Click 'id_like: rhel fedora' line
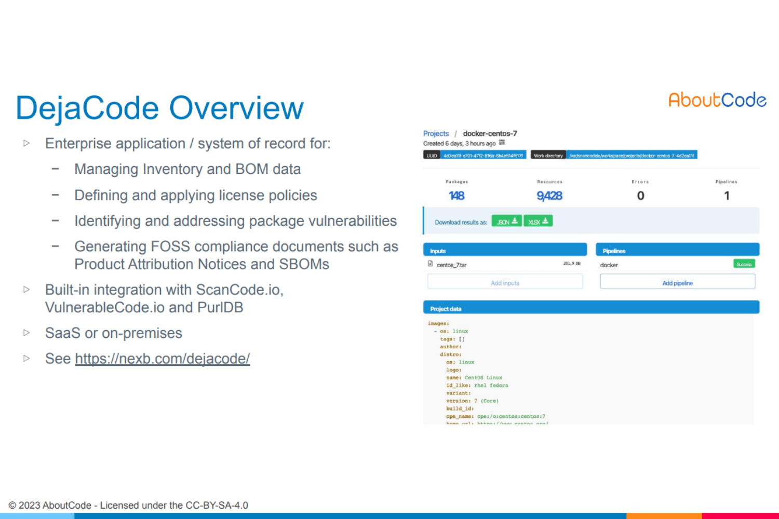Viewport: 779px width, 519px height. pyautogui.click(x=477, y=386)
